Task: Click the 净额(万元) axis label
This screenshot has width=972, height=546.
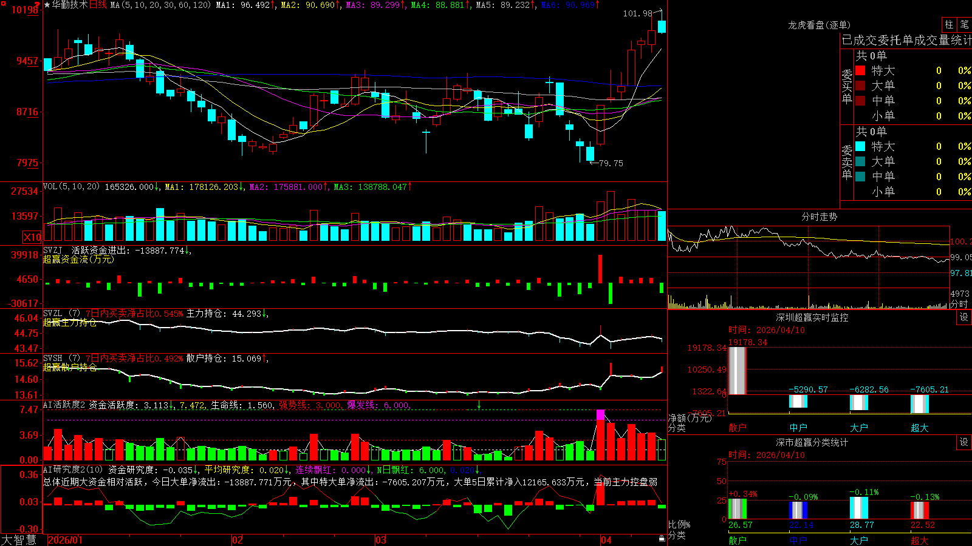Action: click(x=690, y=418)
